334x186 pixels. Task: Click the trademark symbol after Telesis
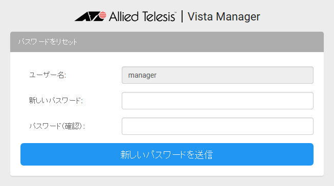point(175,13)
